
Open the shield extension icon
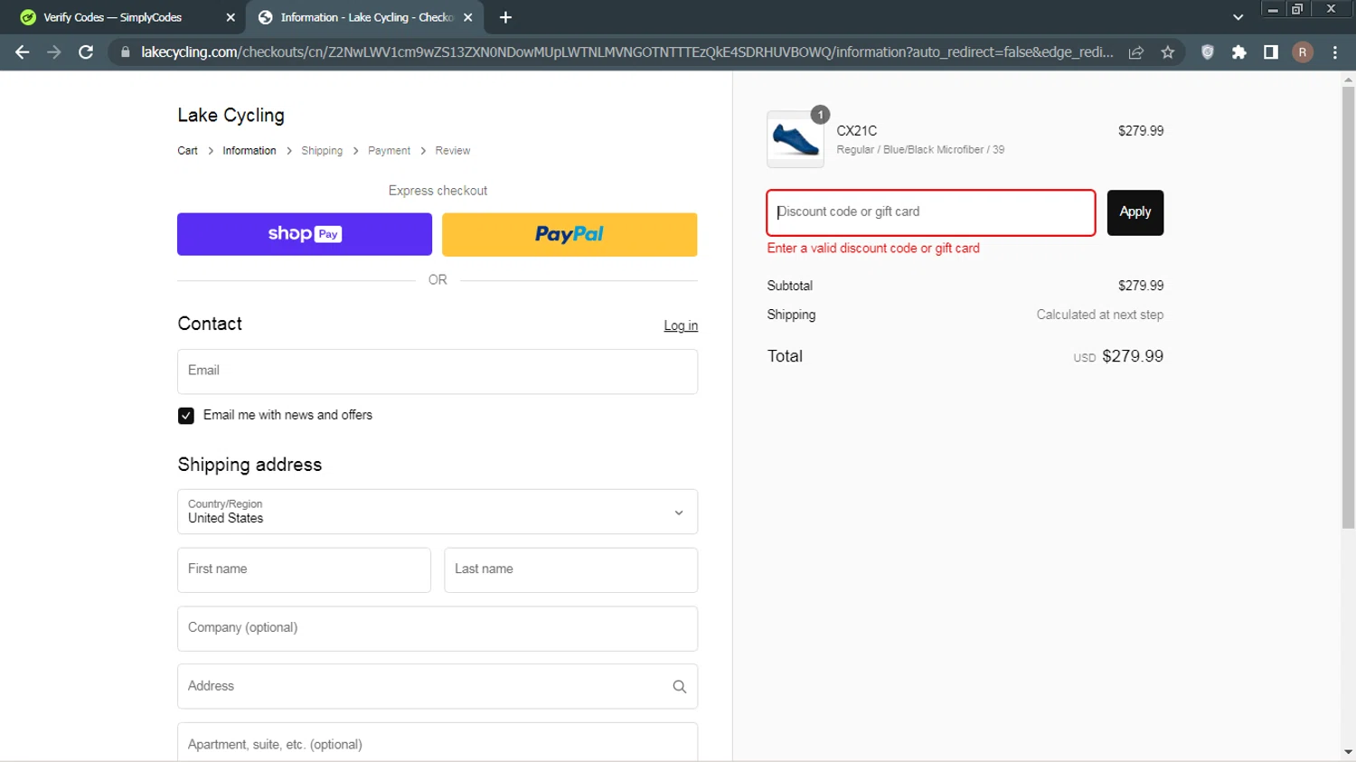coord(1207,52)
